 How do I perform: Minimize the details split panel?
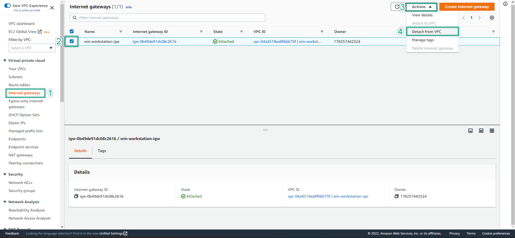(470, 131)
